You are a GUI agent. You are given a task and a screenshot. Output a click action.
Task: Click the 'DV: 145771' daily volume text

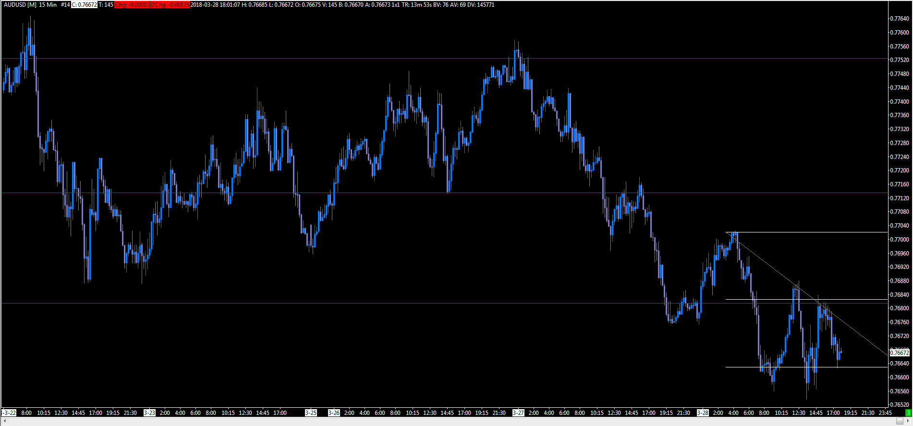coord(481,5)
